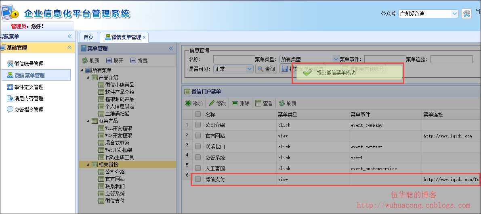Open the tools icon beside the 公众号 dropdown
The height and width of the screenshot is (214, 481).
click(466, 13)
